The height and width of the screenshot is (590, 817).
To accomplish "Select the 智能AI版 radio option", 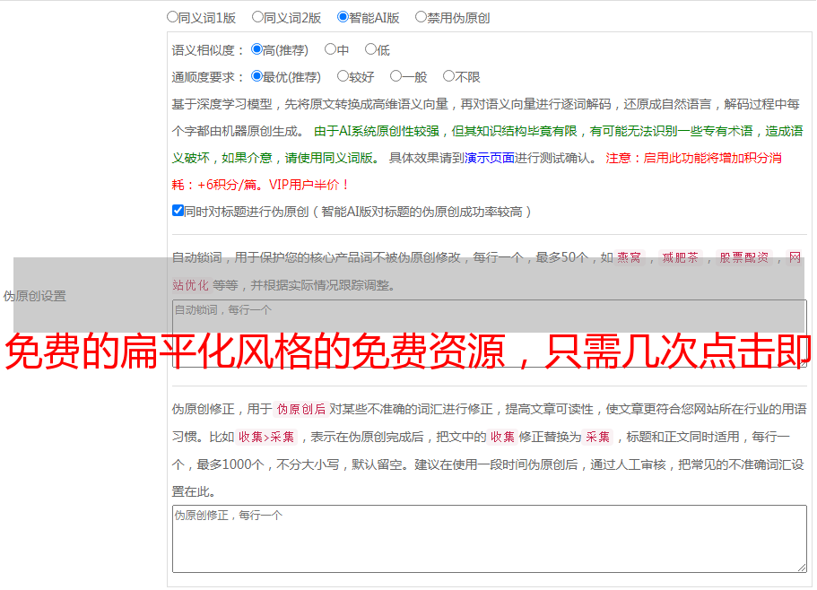I will pos(343,17).
